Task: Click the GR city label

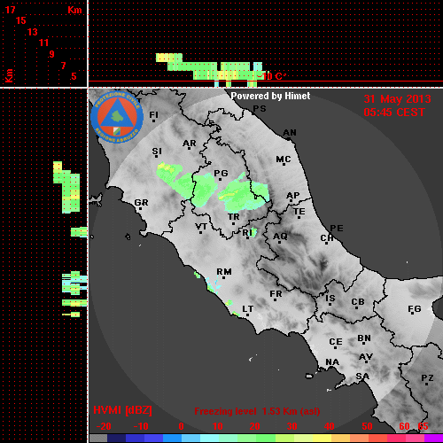Action: [x=141, y=203]
